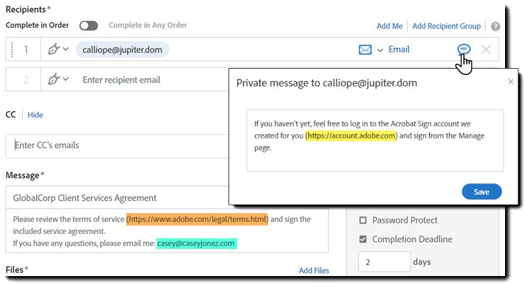Uncheck the Completion Deadline checkbox
Image resolution: width=524 pixels, height=283 pixels.
[363, 240]
